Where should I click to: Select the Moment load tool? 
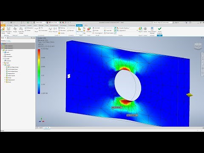point(62,31)
